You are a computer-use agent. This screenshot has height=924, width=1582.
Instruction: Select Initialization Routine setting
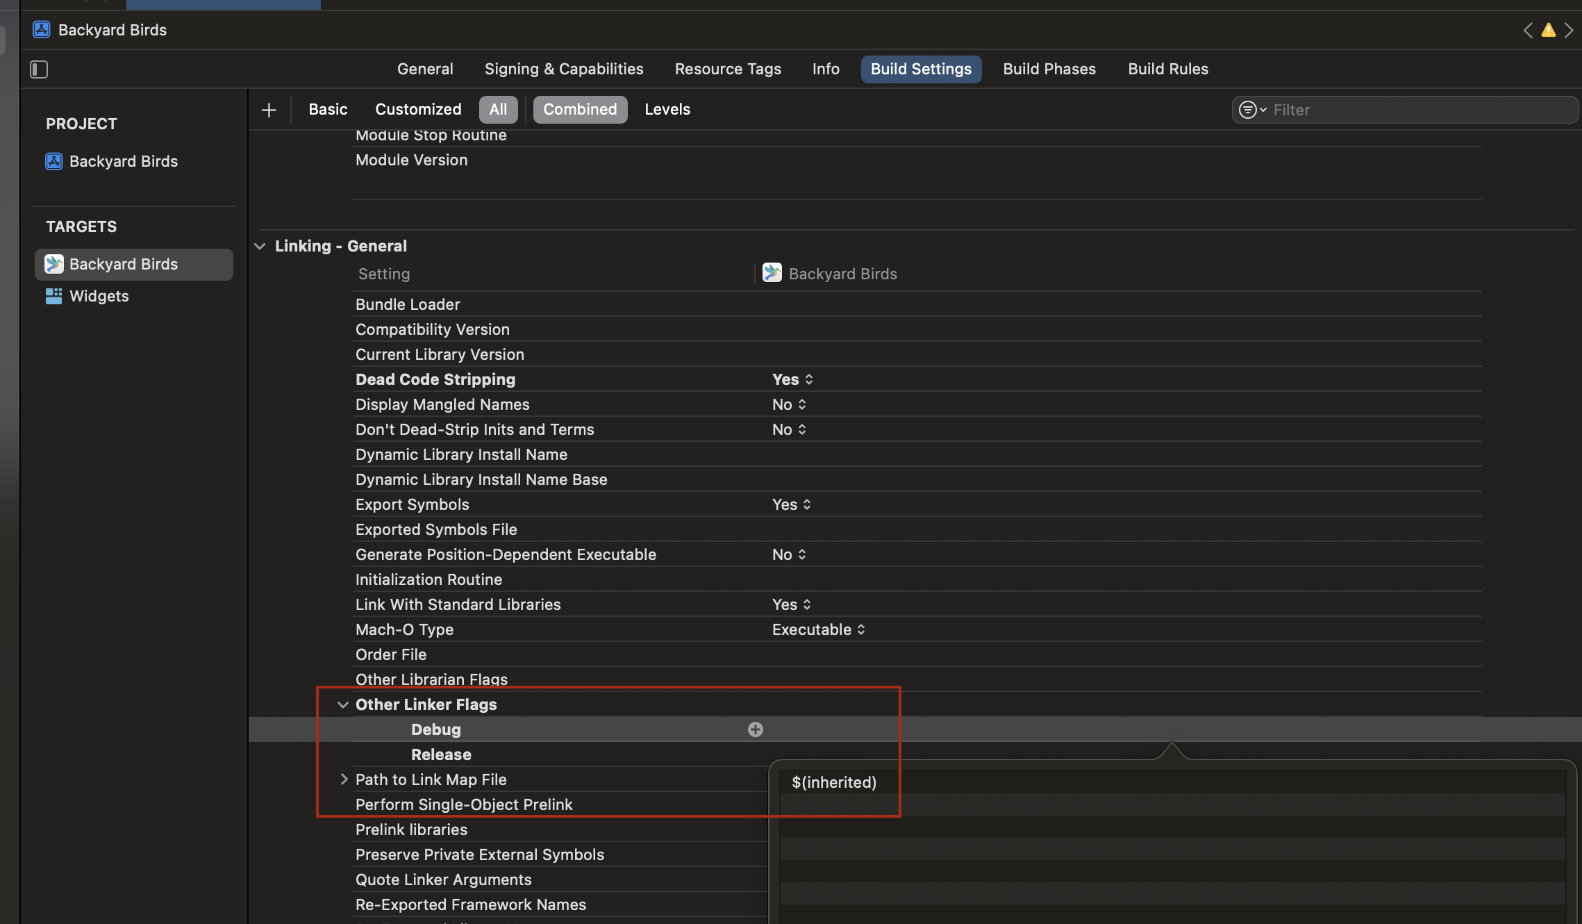point(428,579)
